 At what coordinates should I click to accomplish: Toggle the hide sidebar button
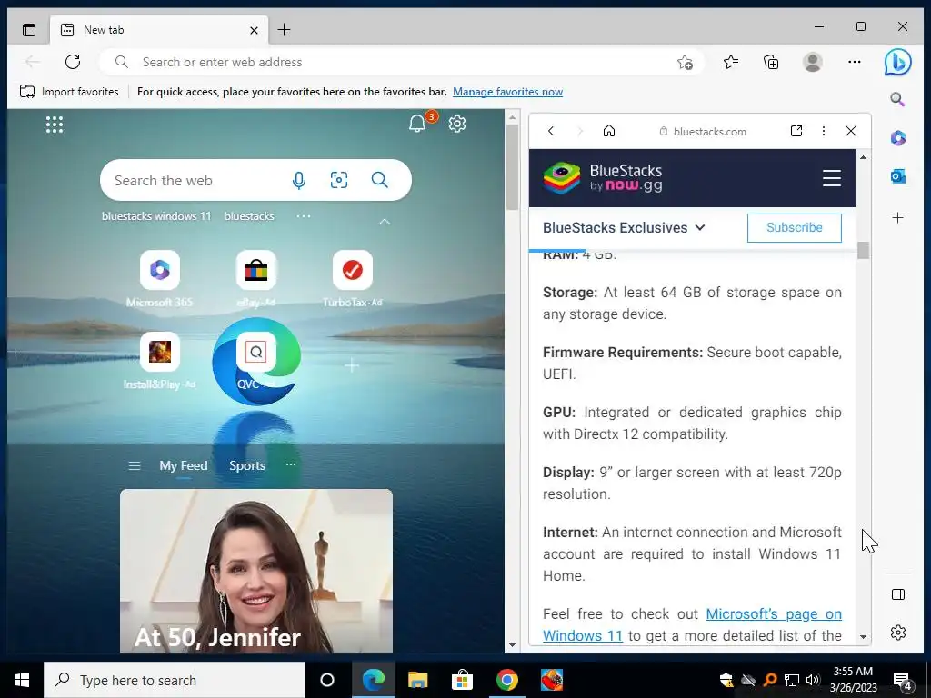point(897,594)
